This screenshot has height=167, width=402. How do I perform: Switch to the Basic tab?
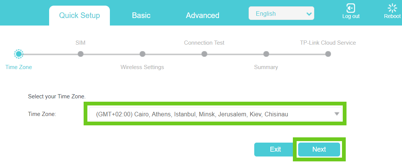(141, 15)
